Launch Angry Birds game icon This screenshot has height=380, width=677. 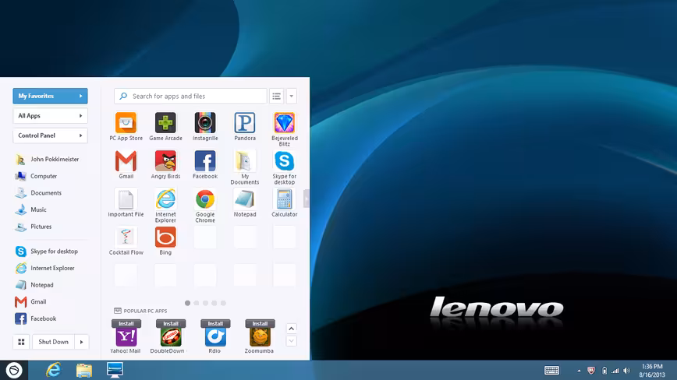(x=165, y=161)
